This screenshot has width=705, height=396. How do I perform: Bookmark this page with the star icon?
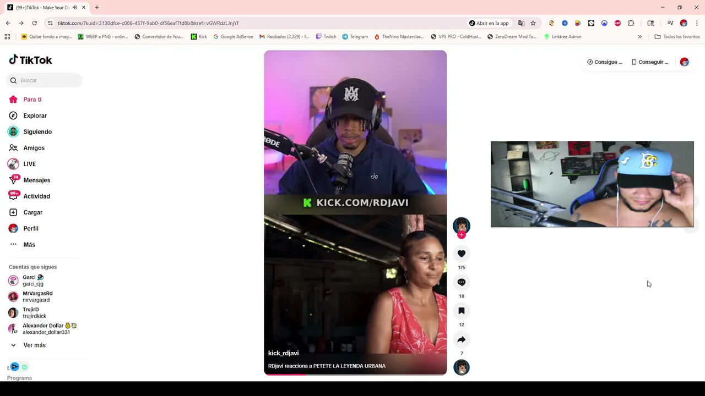click(533, 23)
